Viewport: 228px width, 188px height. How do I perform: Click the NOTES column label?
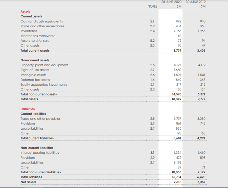(x=152, y=6)
